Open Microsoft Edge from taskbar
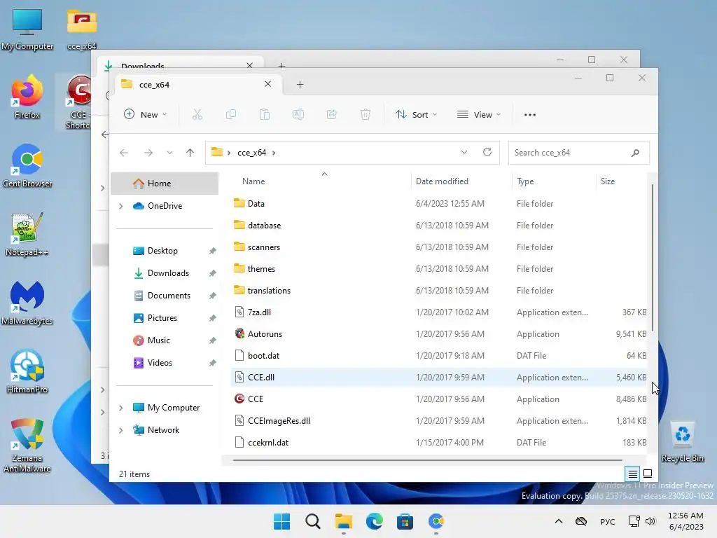The image size is (717, 538). click(x=374, y=521)
